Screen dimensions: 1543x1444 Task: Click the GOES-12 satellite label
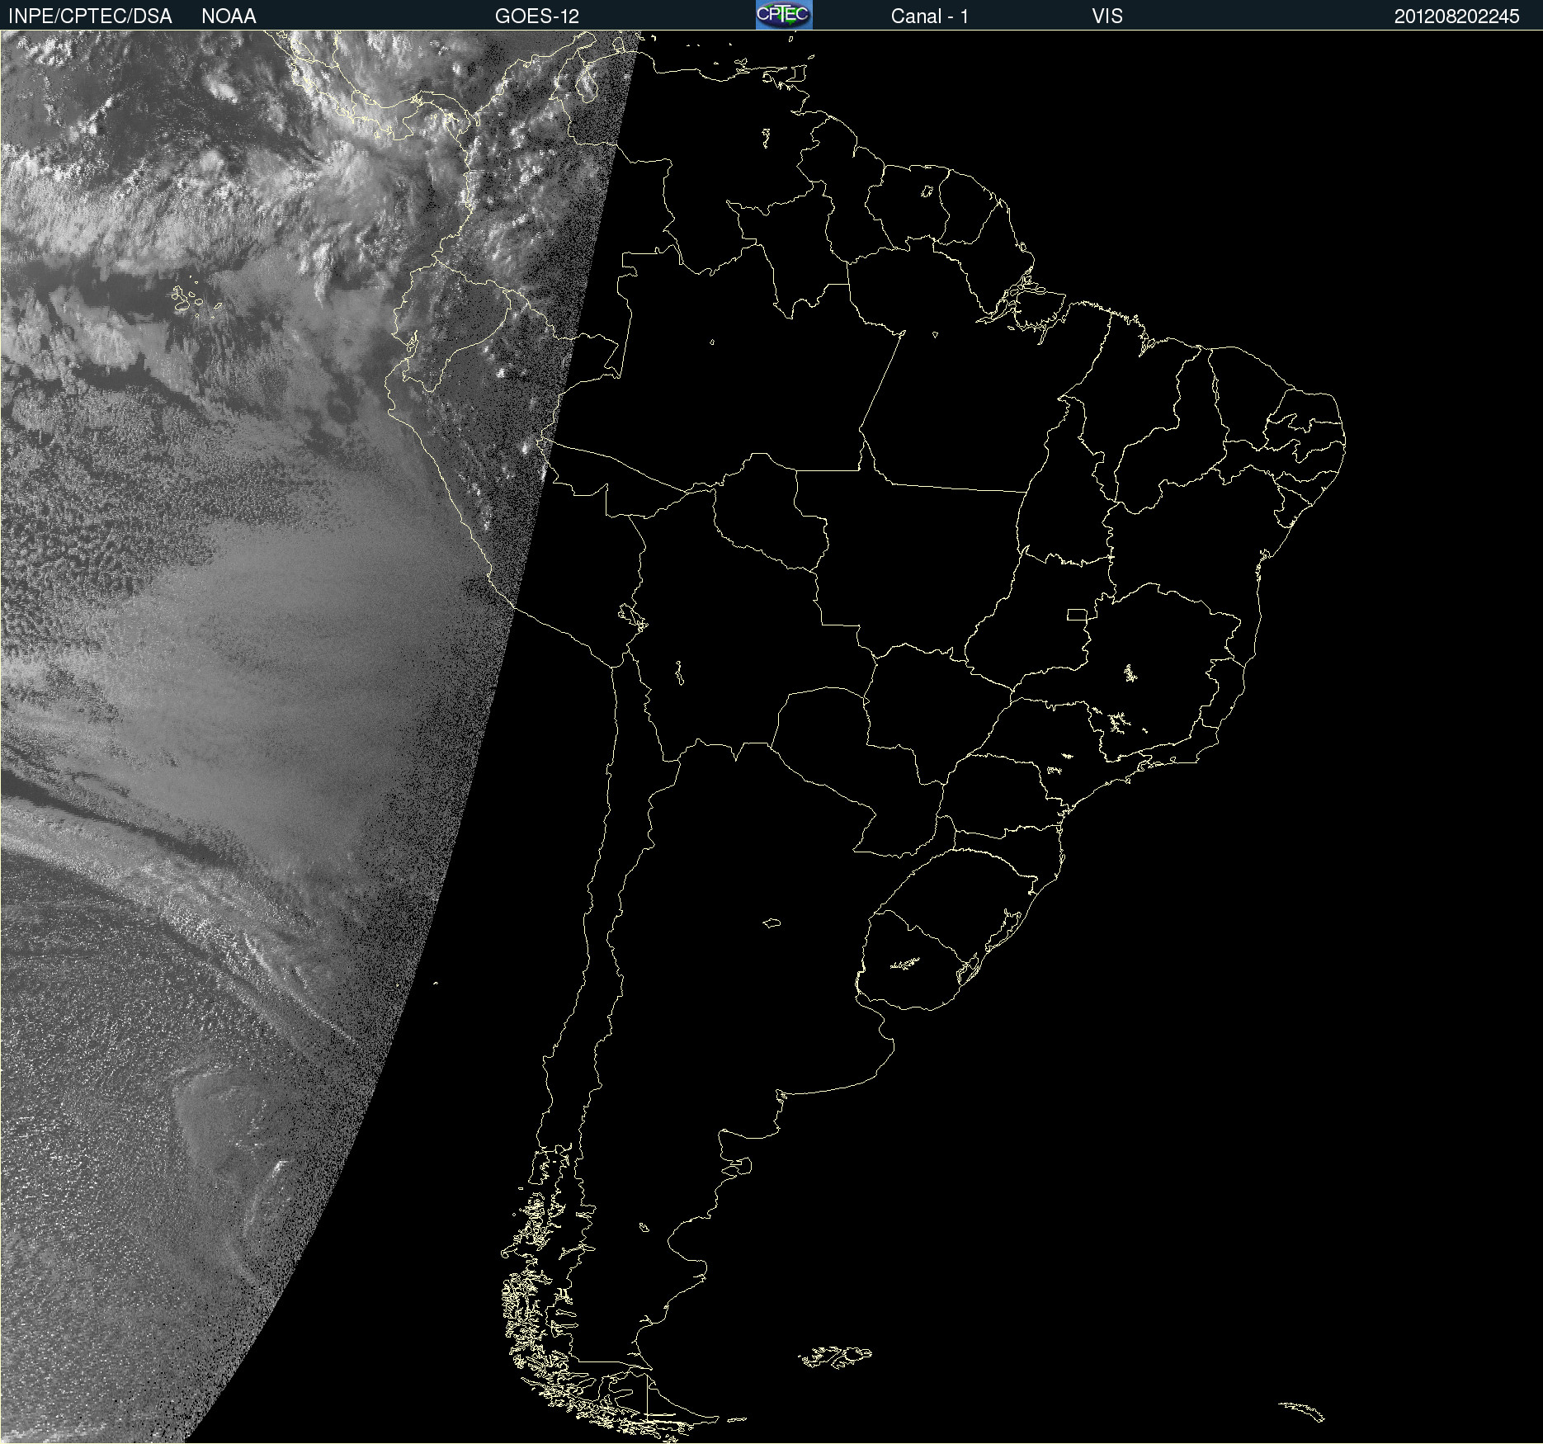[537, 17]
